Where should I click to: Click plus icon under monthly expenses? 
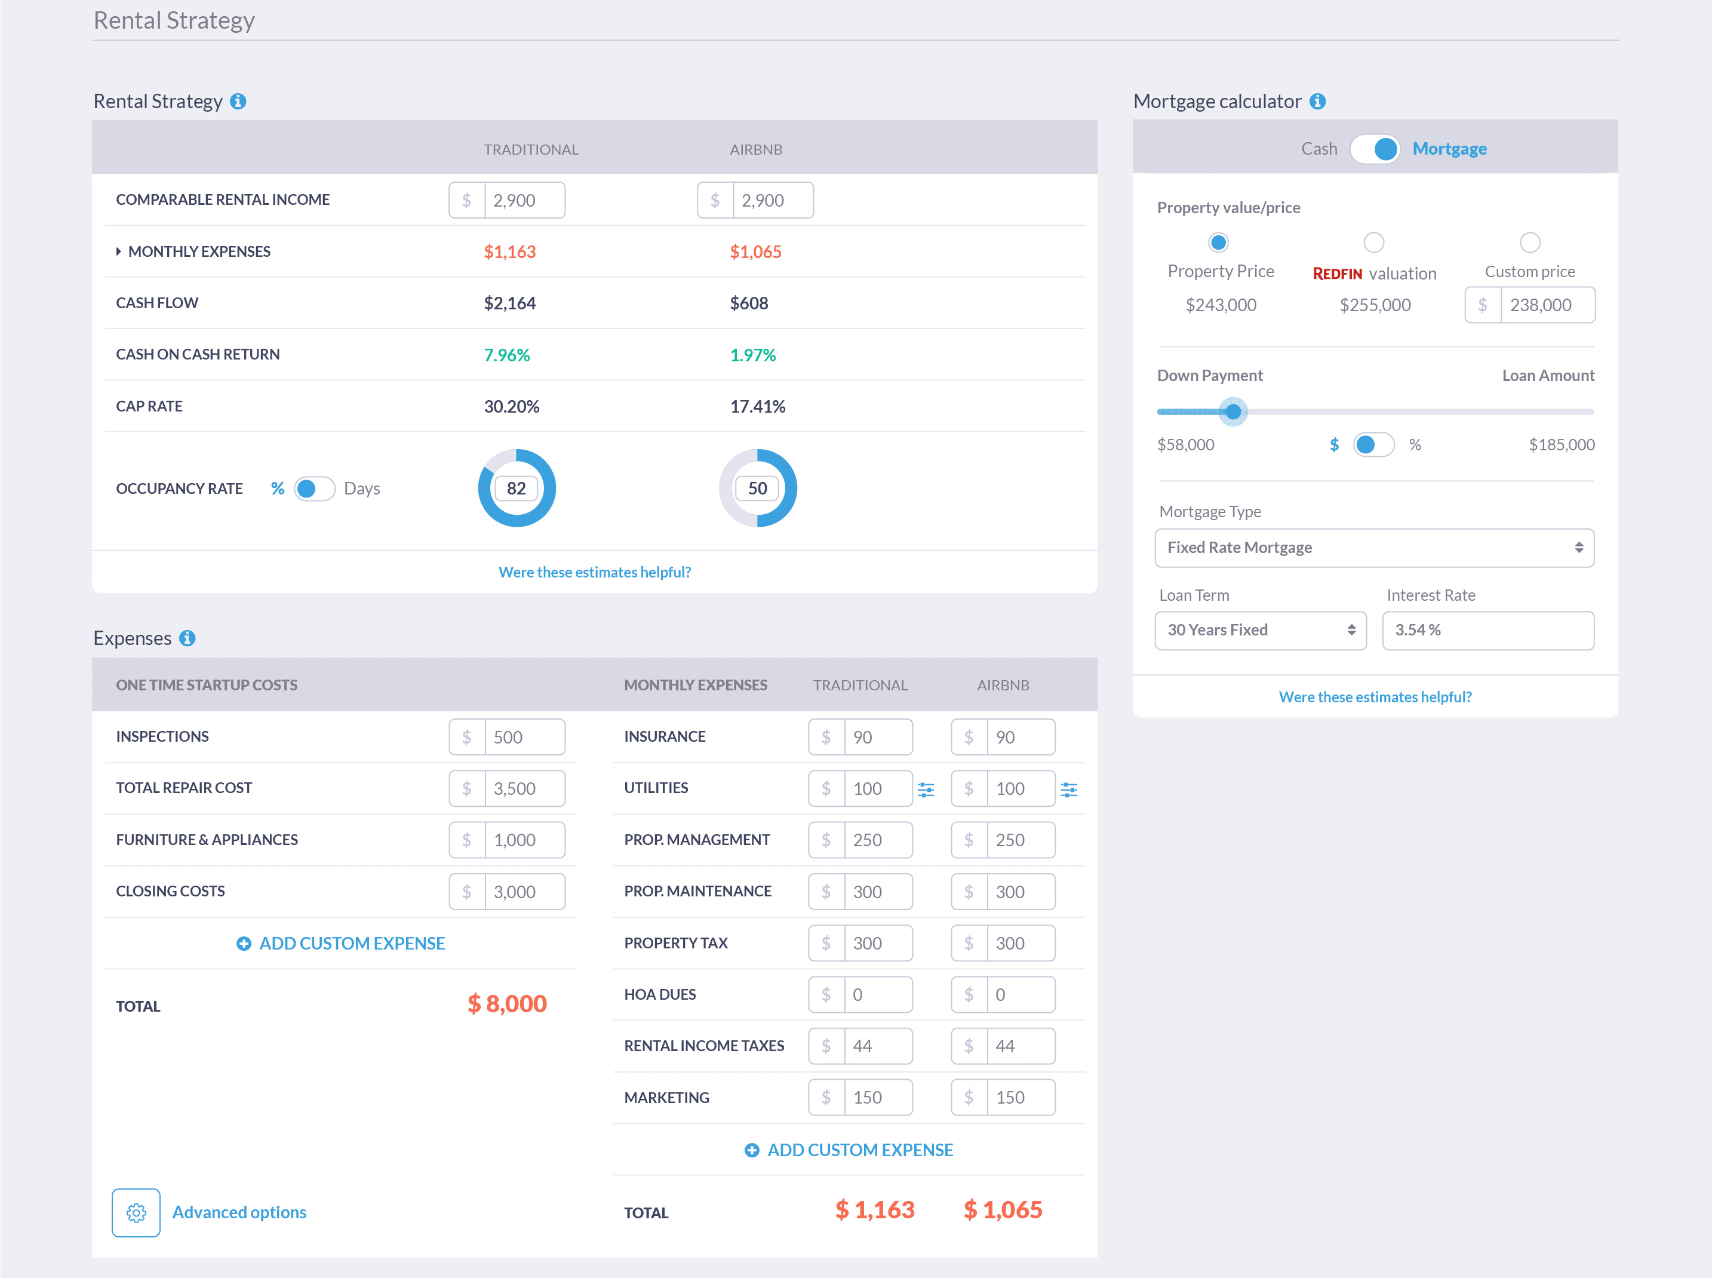click(x=751, y=1150)
